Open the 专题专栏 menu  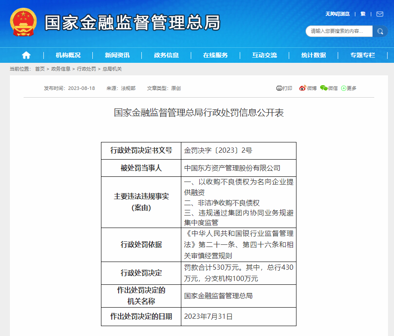click(x=363, y=55)
